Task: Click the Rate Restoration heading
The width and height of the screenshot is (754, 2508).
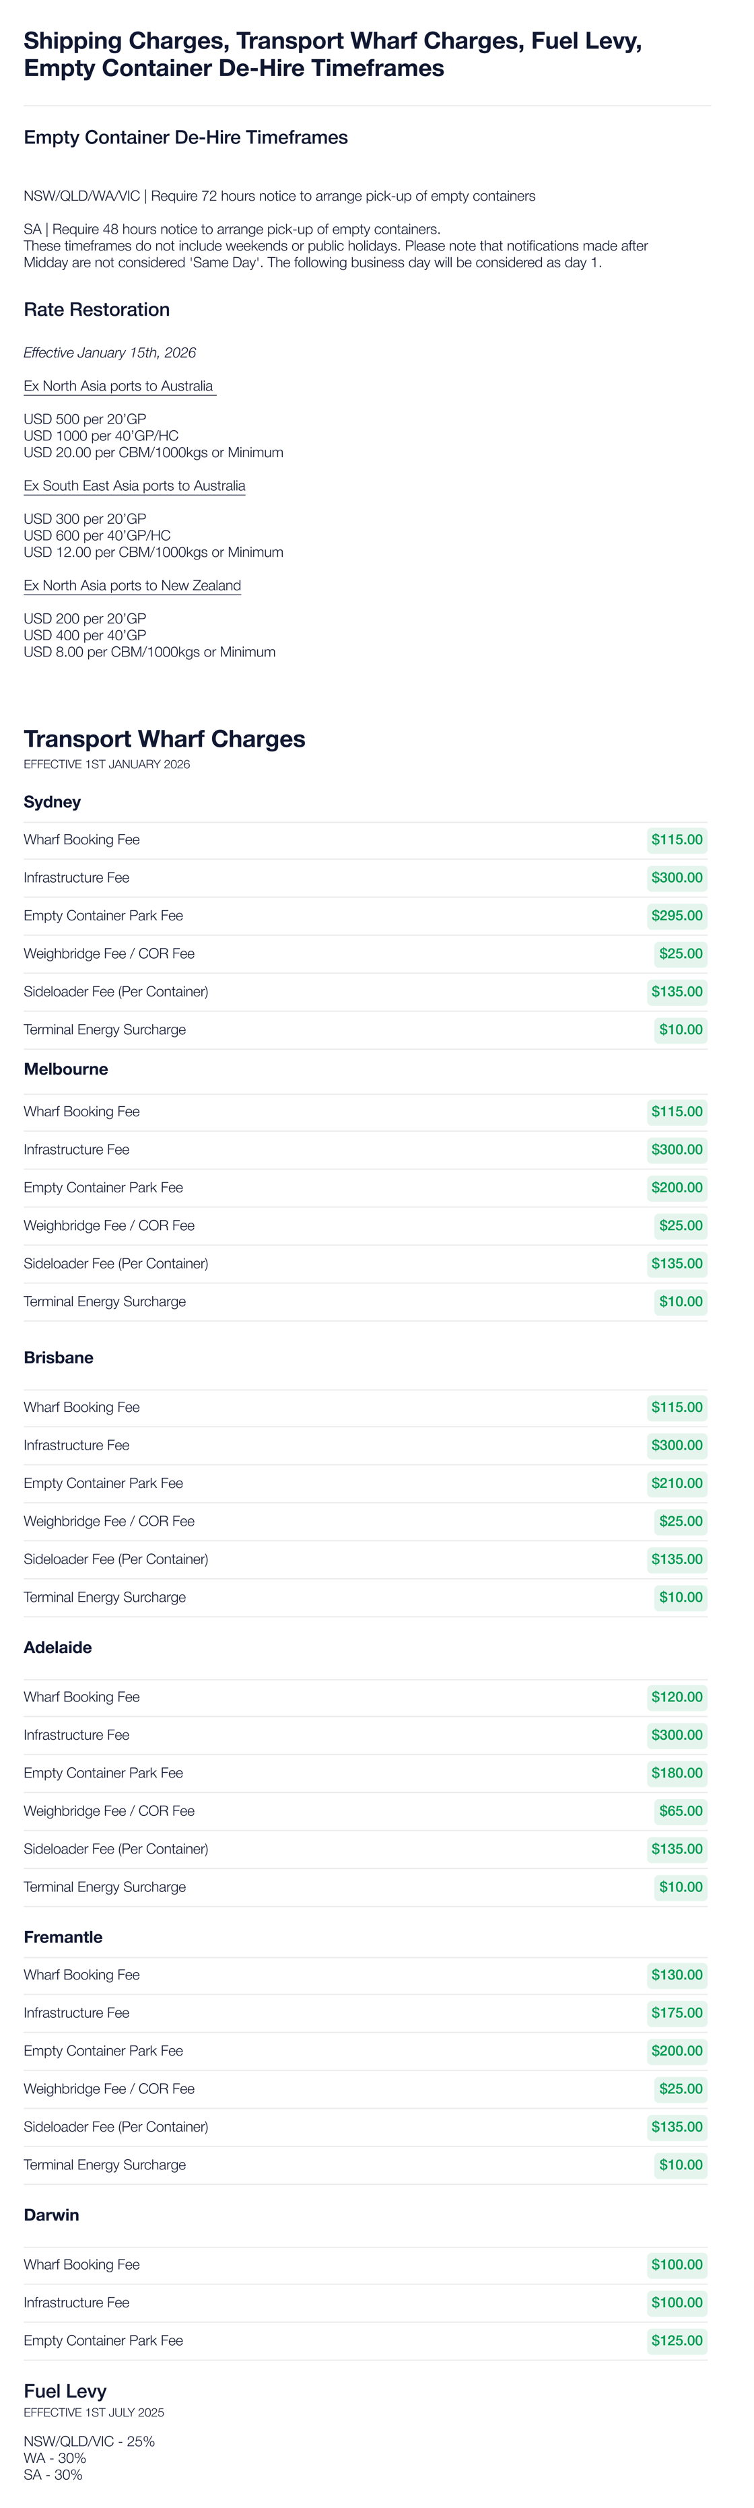Action: point(96,310)
